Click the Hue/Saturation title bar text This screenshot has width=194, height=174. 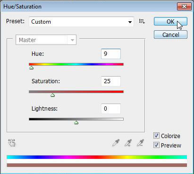point(22,7)
